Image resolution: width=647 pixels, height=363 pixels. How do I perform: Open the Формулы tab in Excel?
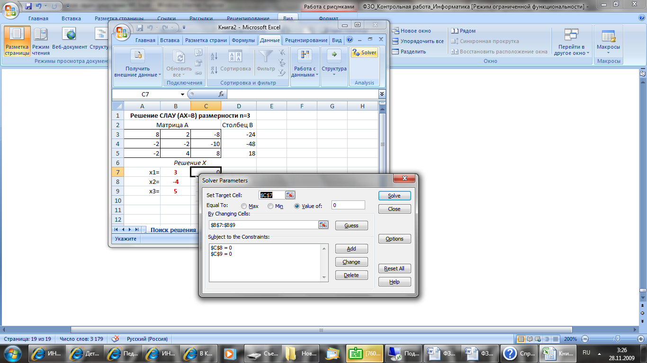243,40
